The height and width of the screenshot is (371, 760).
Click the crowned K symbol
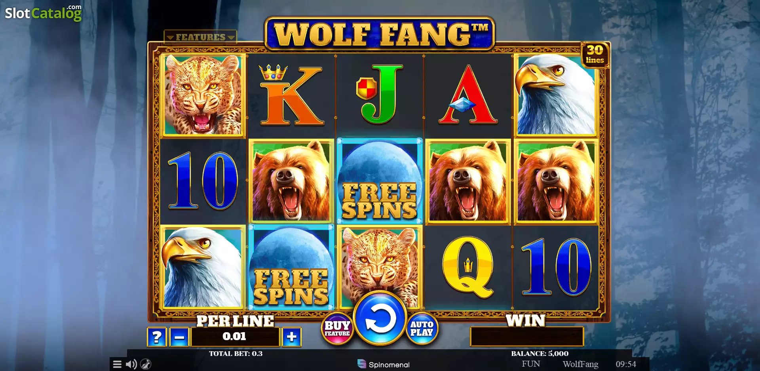pyautogui.click(x=291, y=94)
